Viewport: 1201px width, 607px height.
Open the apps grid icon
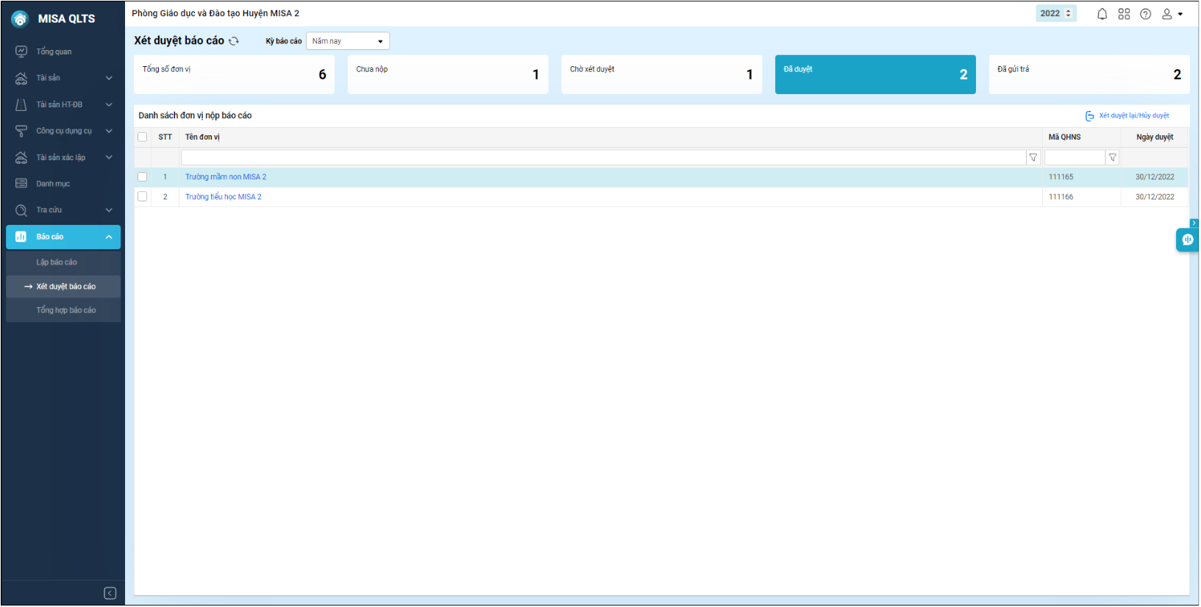(1124, 14)
